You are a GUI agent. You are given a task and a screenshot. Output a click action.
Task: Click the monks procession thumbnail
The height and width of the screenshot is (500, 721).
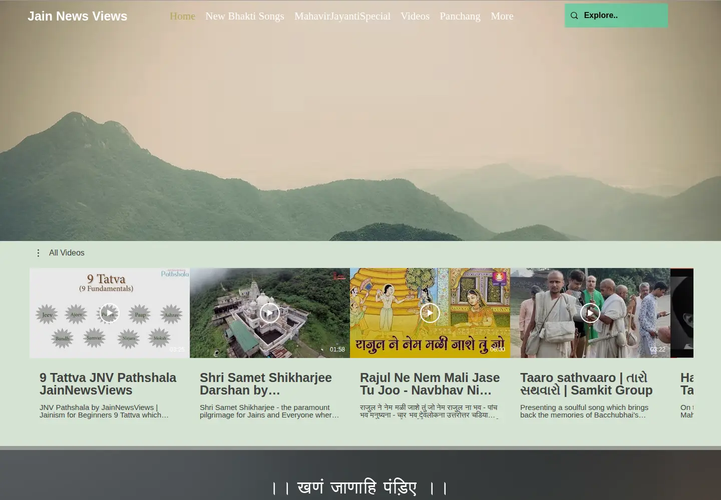pyautogui.click(x=590, y=313)
